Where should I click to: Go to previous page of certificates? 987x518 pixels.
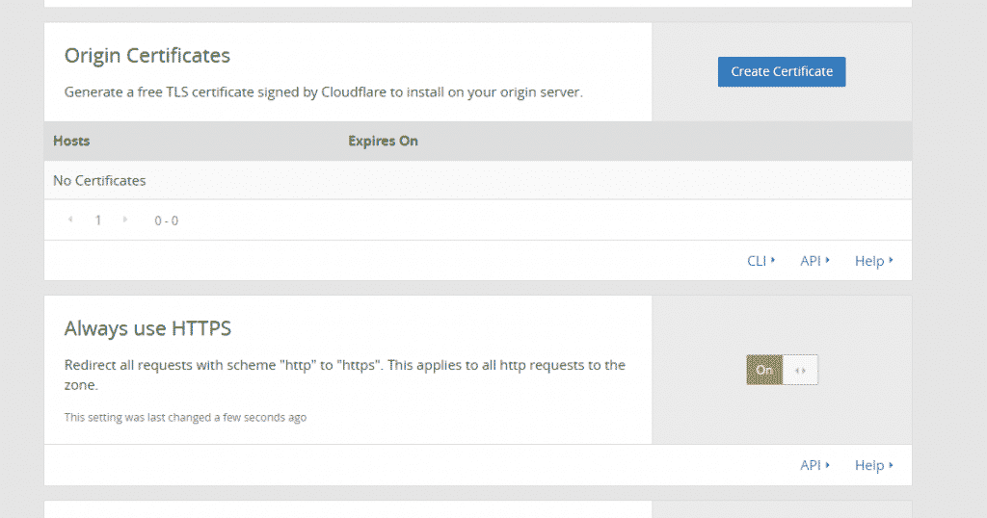[x=70, y=220]
